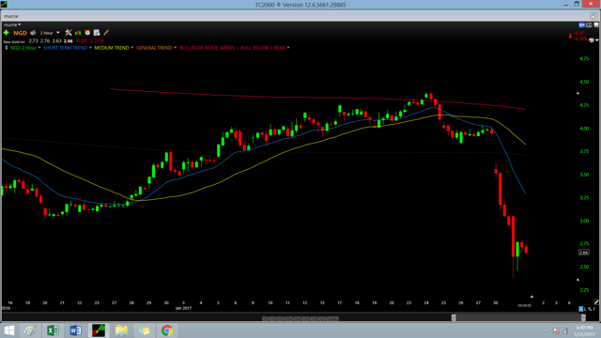The image size is (601, 338).
Task: Click the BULL/BEAR MODE indicator label
Action: [x=232, y=48]
